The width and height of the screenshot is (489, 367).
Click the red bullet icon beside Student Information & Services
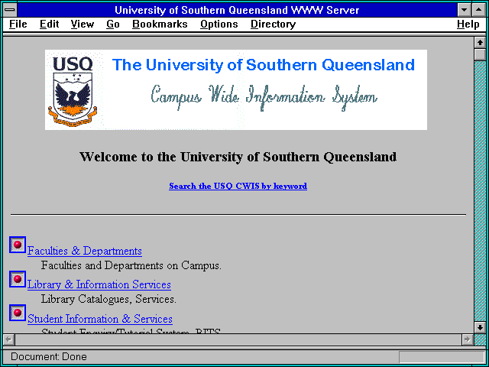[18, 313]
